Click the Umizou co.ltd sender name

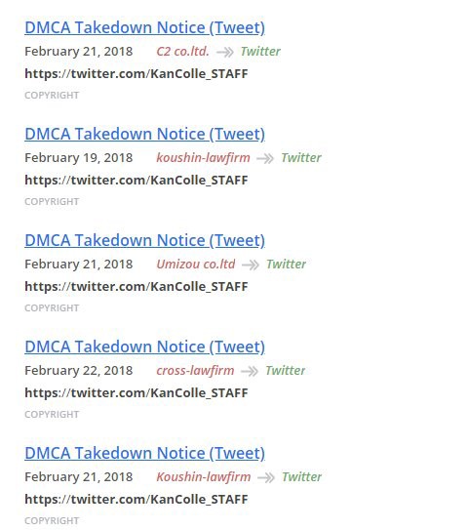tap(196, 265)
